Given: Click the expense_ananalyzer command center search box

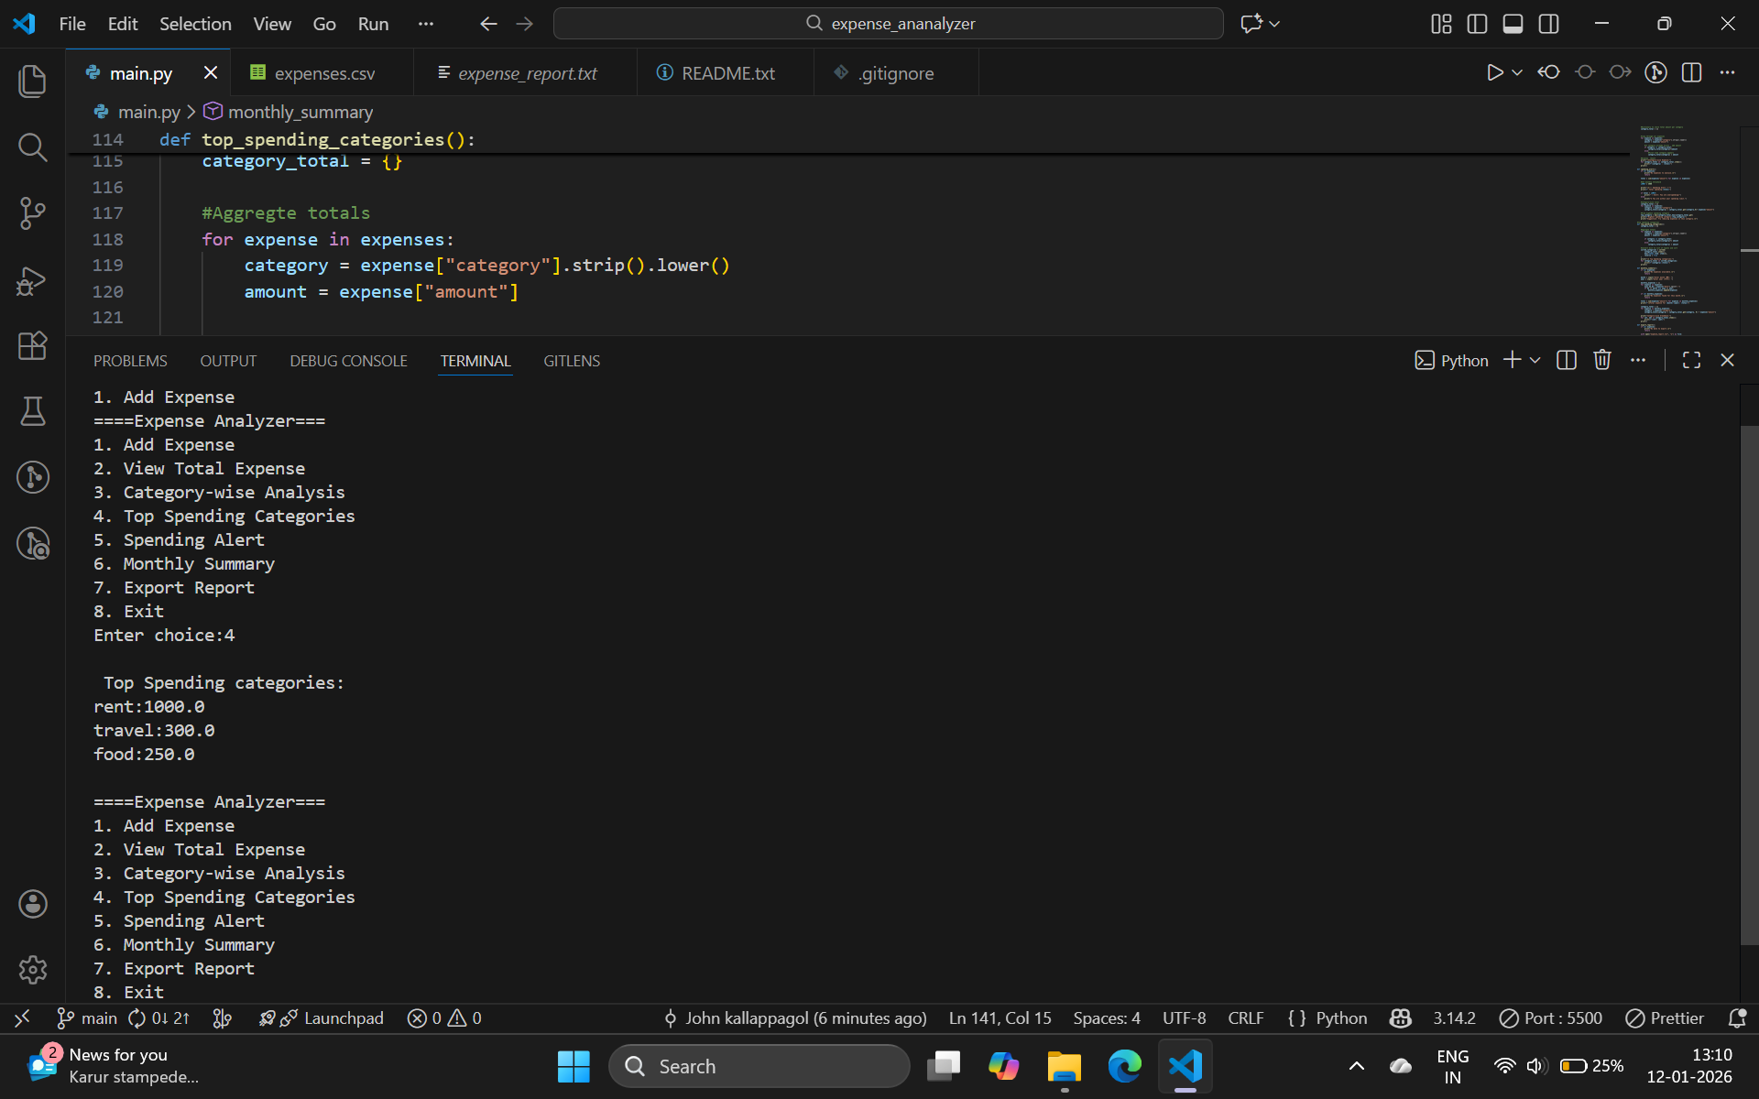Looking at the screenshot, I should pyautogui.click(x=888, y=23).
